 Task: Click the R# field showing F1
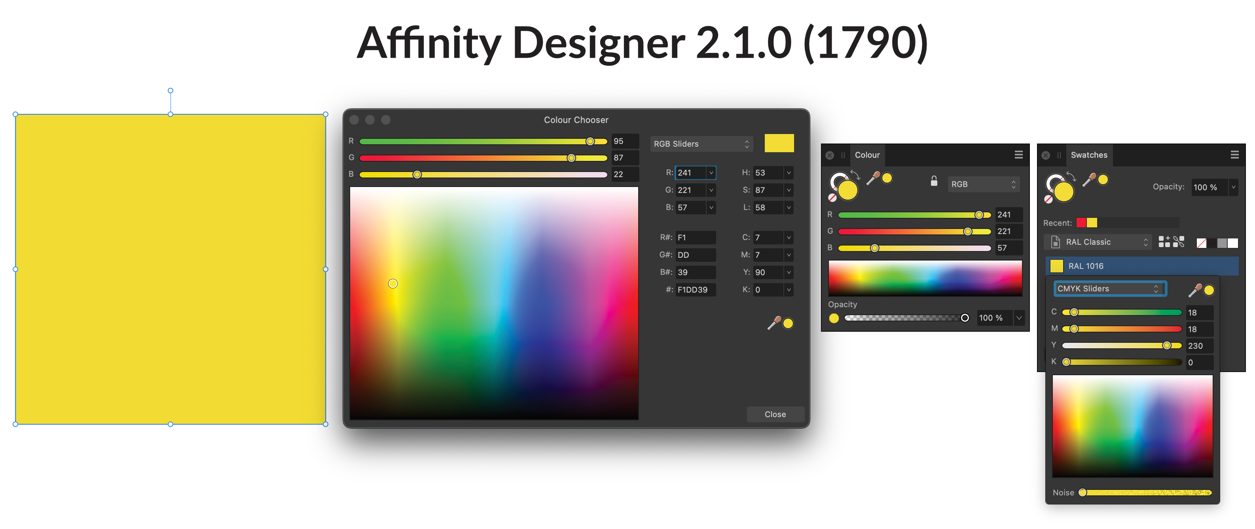point(696,238)
